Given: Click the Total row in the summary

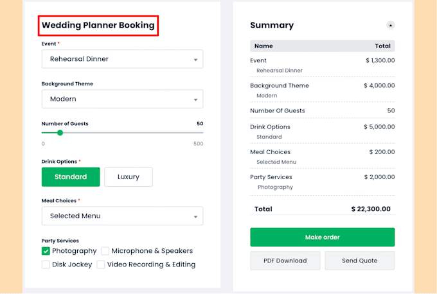Looking at the screenshot, I should pos(322,209).
